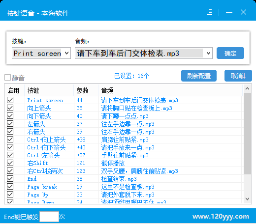The image size is (256, 224).
Task: Click the 确定 confirm button
Action: [x=230, y=53]
